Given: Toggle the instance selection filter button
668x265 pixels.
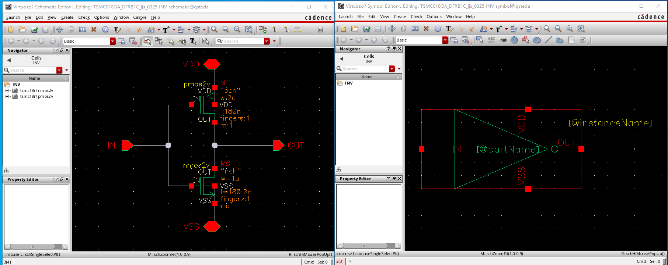Looking at the screenshot, I should click(x=159, y=41).
